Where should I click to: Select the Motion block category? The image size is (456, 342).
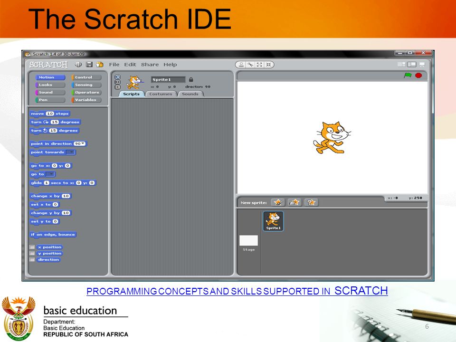point(50,77)
